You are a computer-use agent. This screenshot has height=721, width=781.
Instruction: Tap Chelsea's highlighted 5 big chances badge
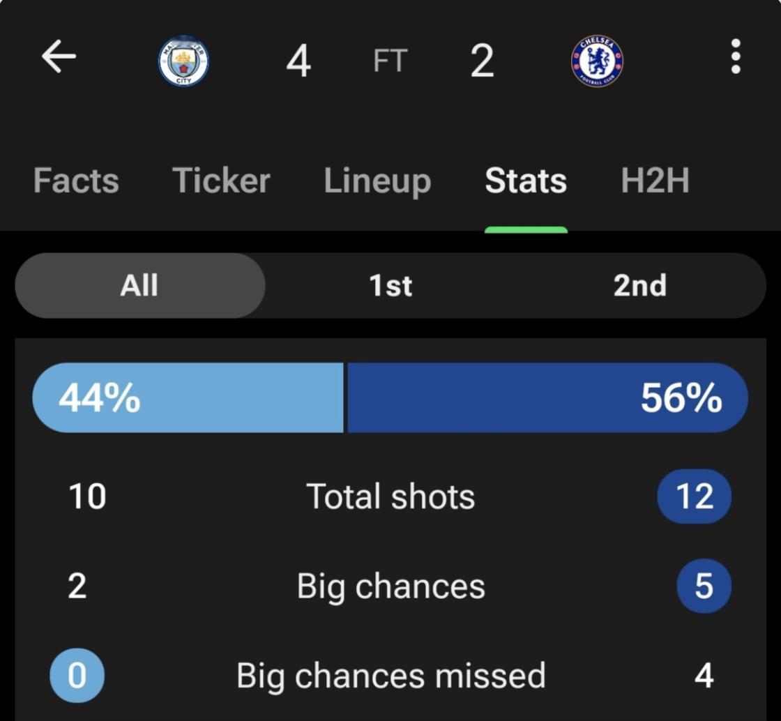(x=704, y=586)
